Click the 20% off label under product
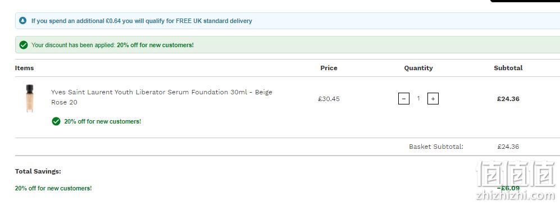560x205 pixels. coord(102,121)
